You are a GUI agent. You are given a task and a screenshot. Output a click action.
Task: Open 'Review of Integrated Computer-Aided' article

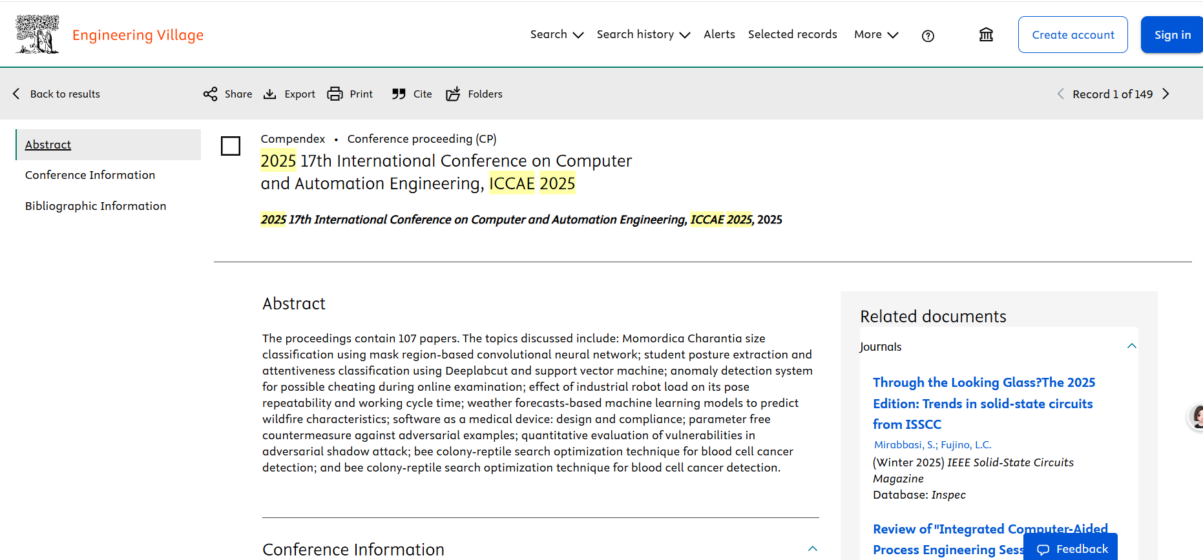click(x=990, y=539)
